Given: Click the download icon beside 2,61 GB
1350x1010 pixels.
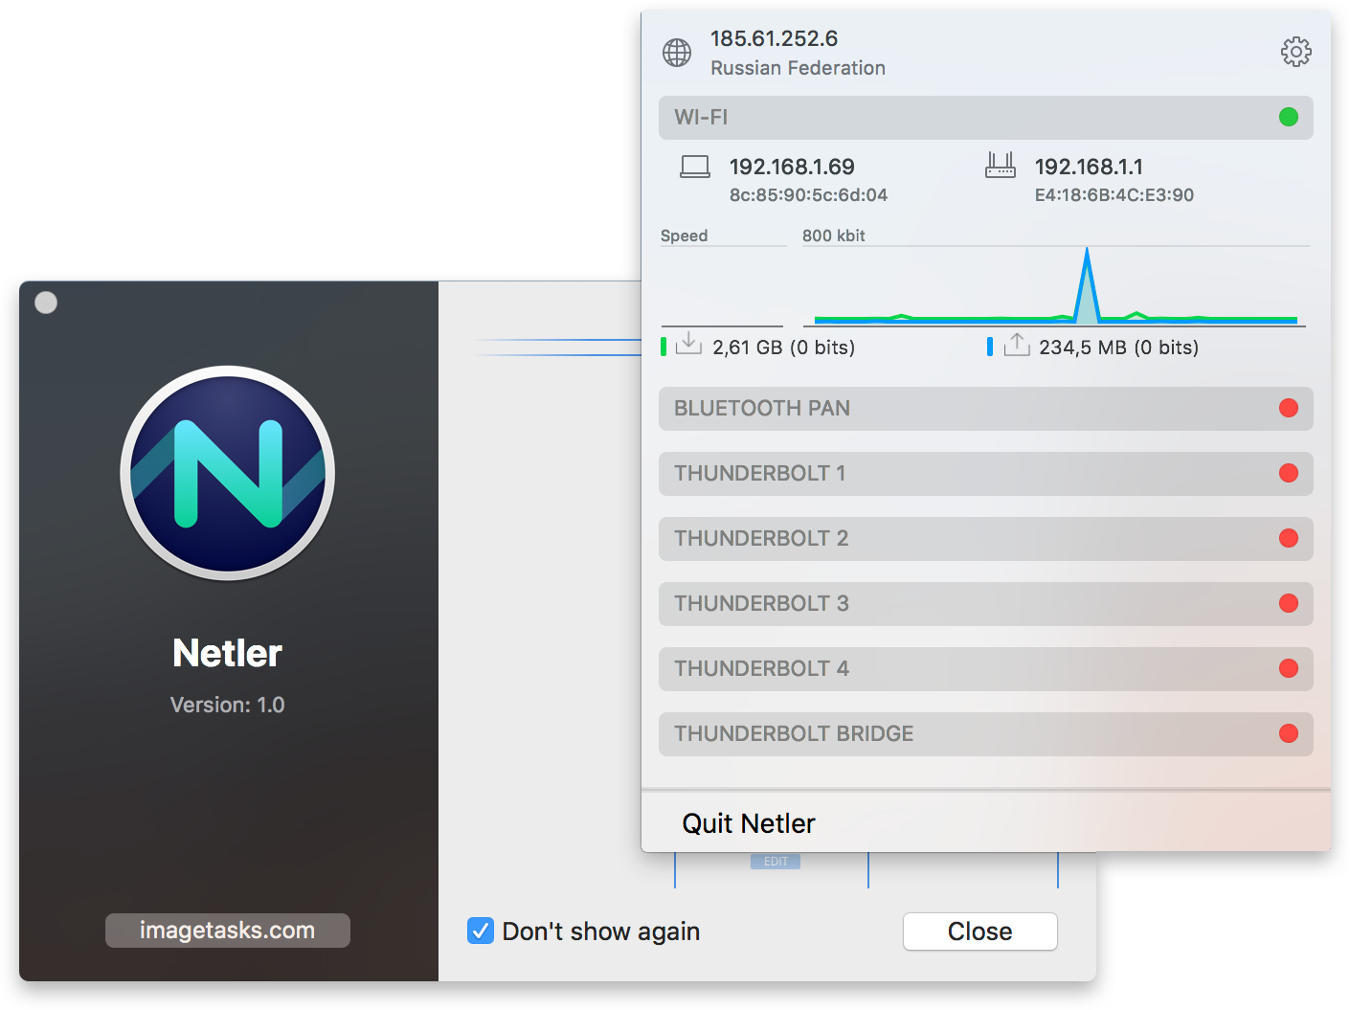Looking at the screenshot, I should click(688, 345).
